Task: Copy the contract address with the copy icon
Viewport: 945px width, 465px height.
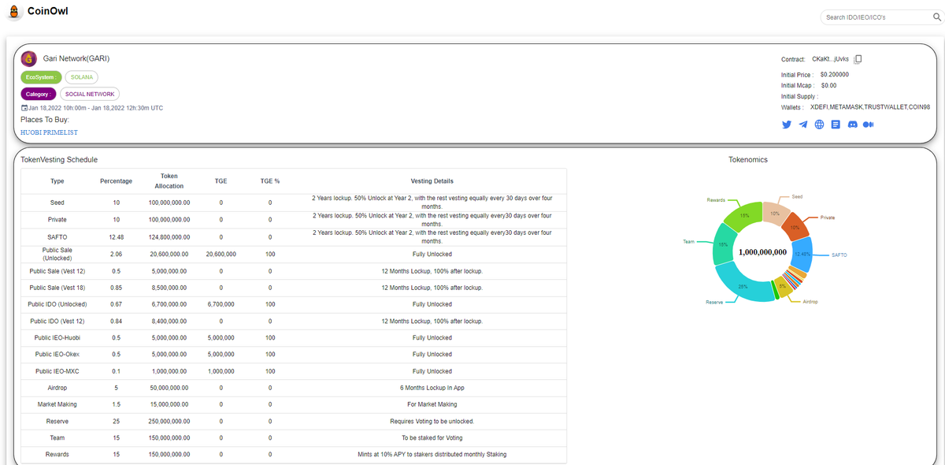Action: [858, 59]
